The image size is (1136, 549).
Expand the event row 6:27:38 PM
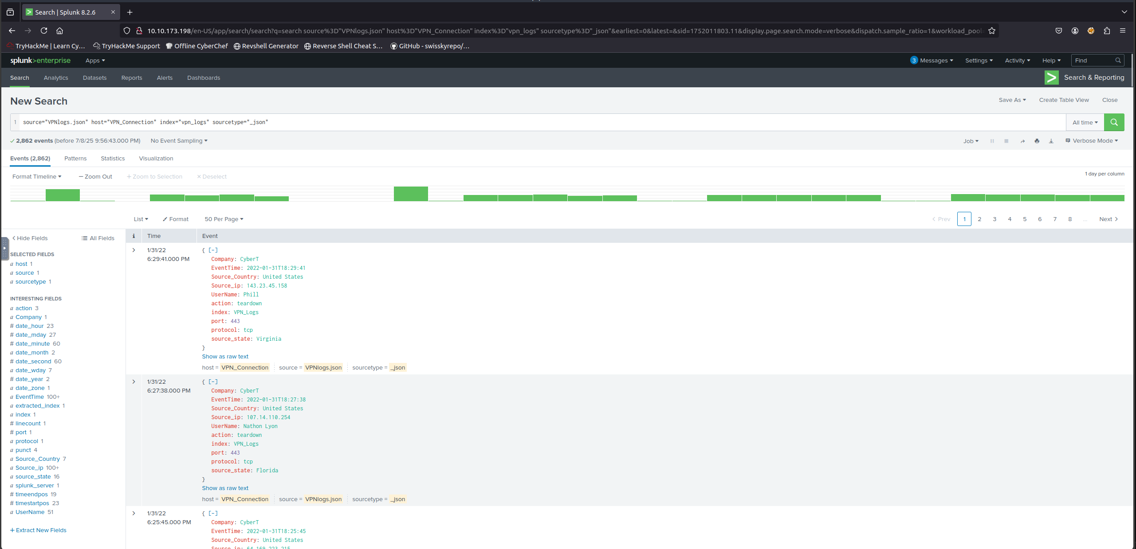pos(134,382)
